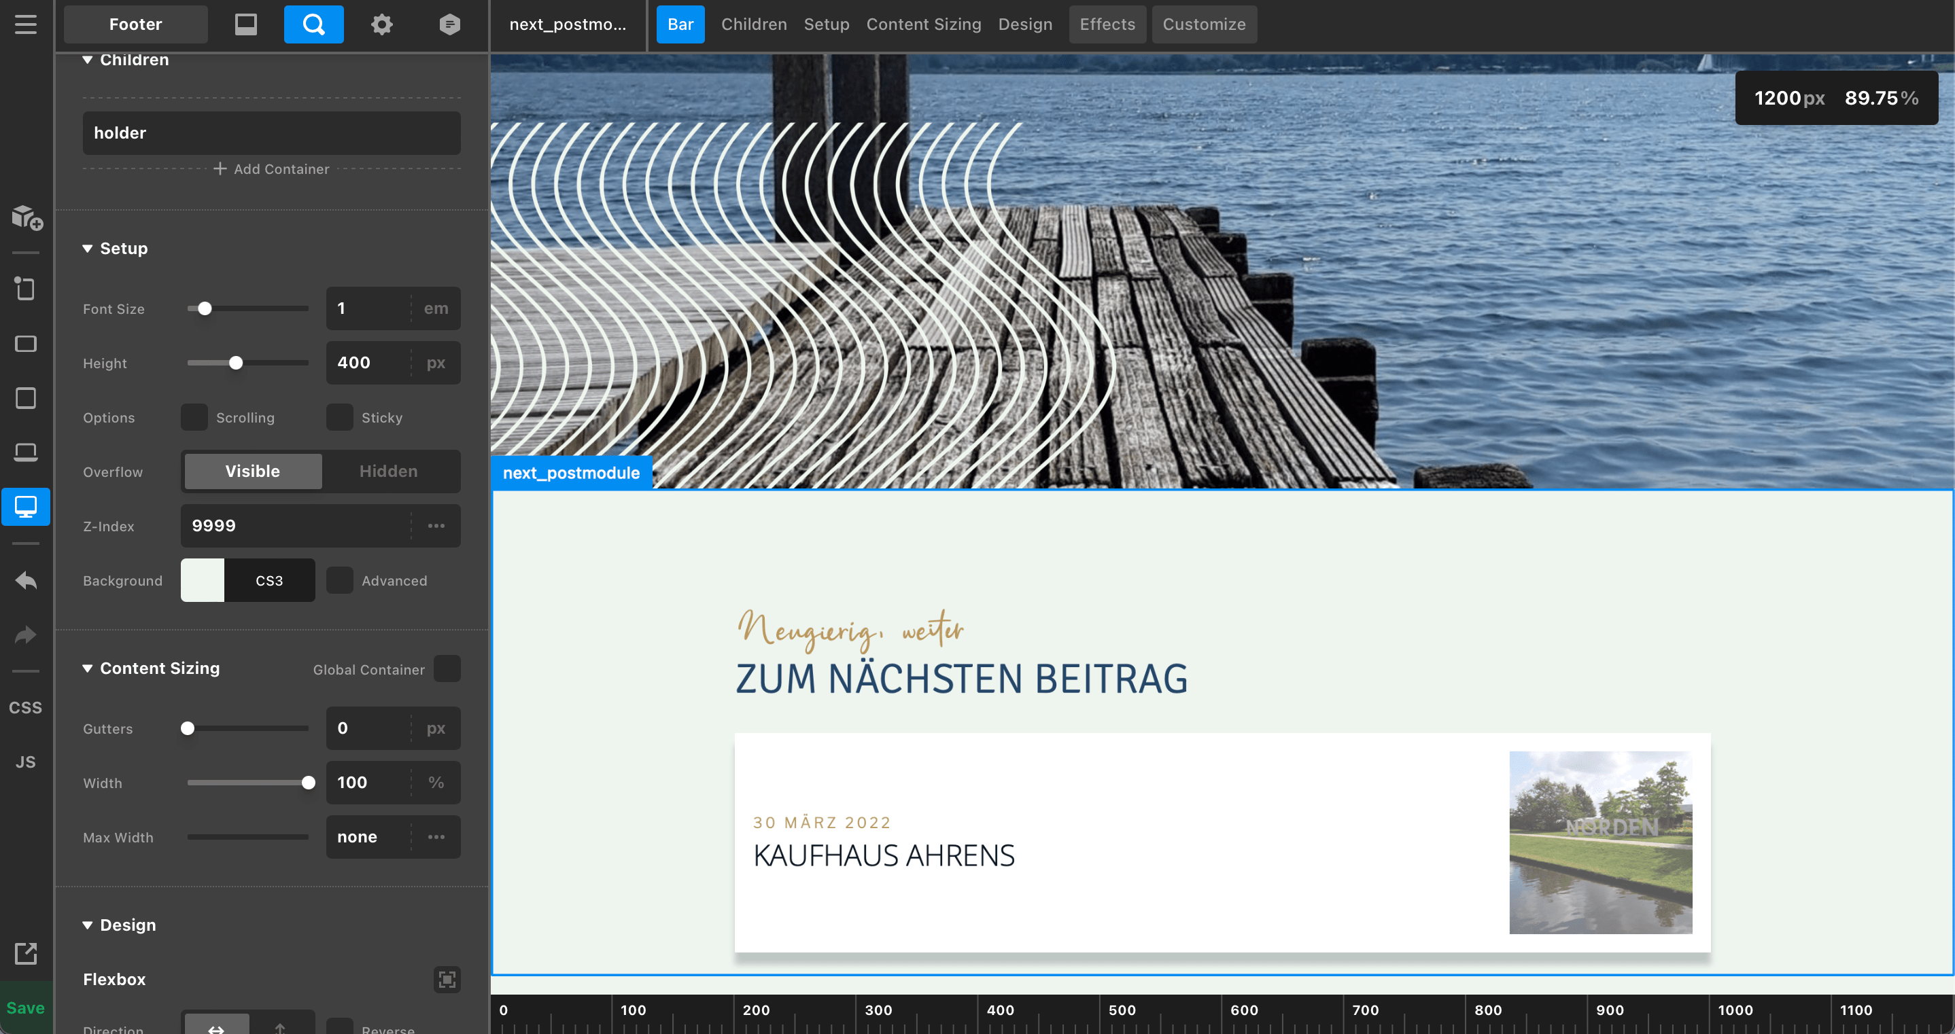The width and height of the screenshot is (1955, 1034).
Task: Collapse the Setup section
Action: (x=87, y=249)
